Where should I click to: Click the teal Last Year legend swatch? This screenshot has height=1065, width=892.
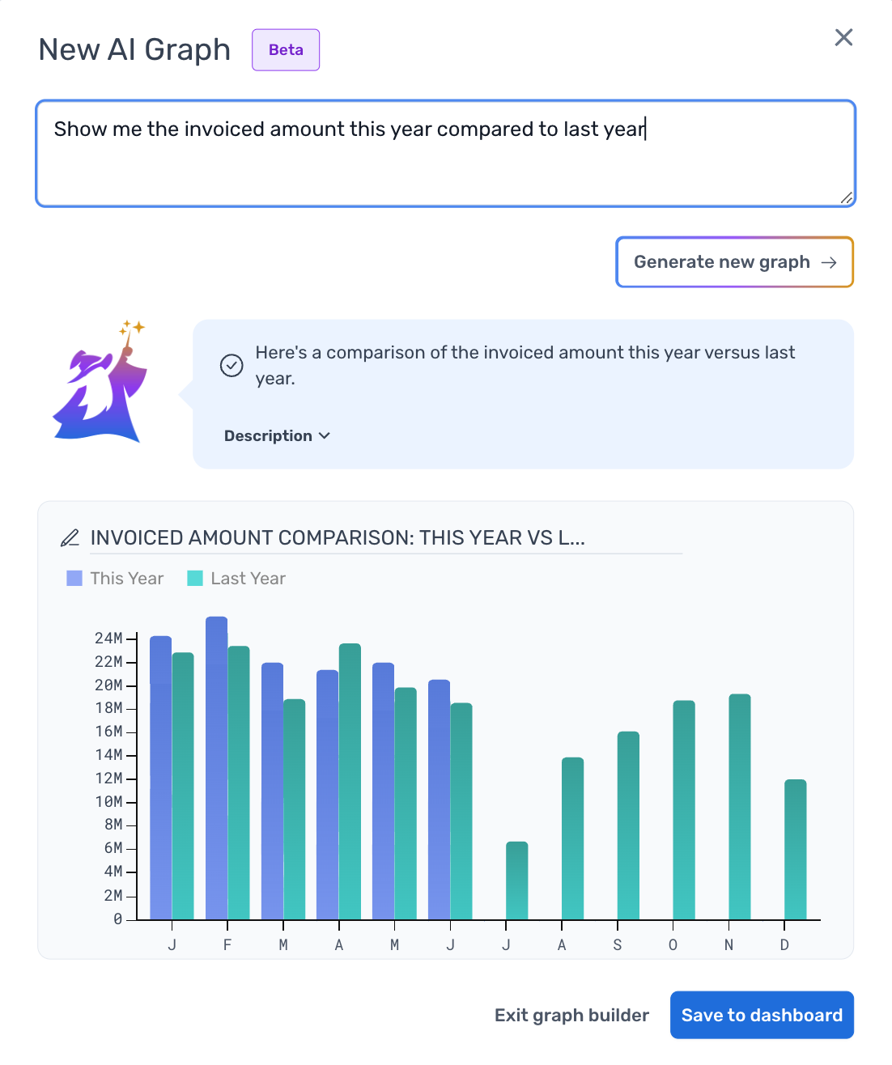195,579
